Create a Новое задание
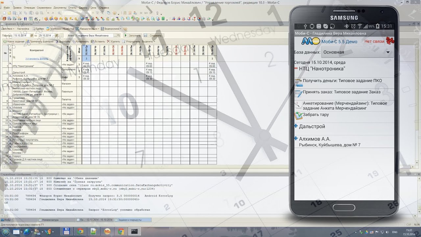This screenshot has width=421, height=237. (x=13, y=42)
